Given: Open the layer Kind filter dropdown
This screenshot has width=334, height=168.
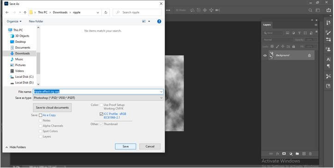Looking at the screenshot, I should (273, 33).
